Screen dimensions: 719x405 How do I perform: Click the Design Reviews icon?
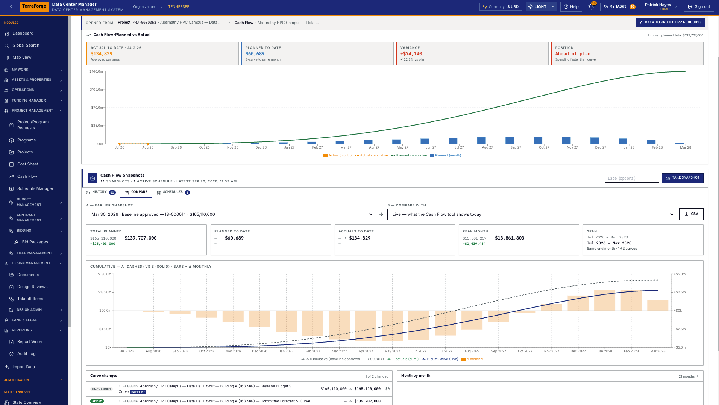(x=11, y=287)
